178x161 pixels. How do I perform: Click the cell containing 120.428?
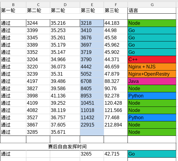[116, 103]
